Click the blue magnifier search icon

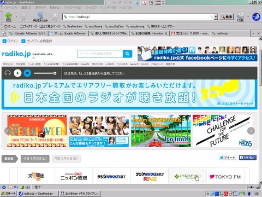(x=127, y=54)
